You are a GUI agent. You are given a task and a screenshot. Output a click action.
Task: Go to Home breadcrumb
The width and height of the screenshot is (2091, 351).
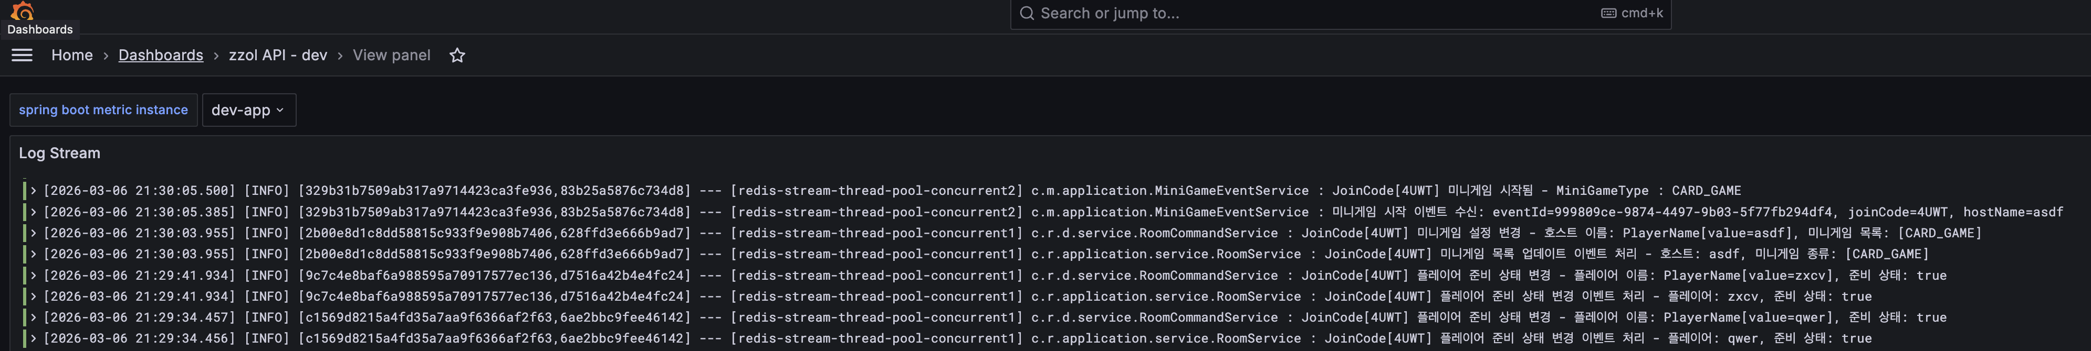pyautogui.click(x=71, y=55)
